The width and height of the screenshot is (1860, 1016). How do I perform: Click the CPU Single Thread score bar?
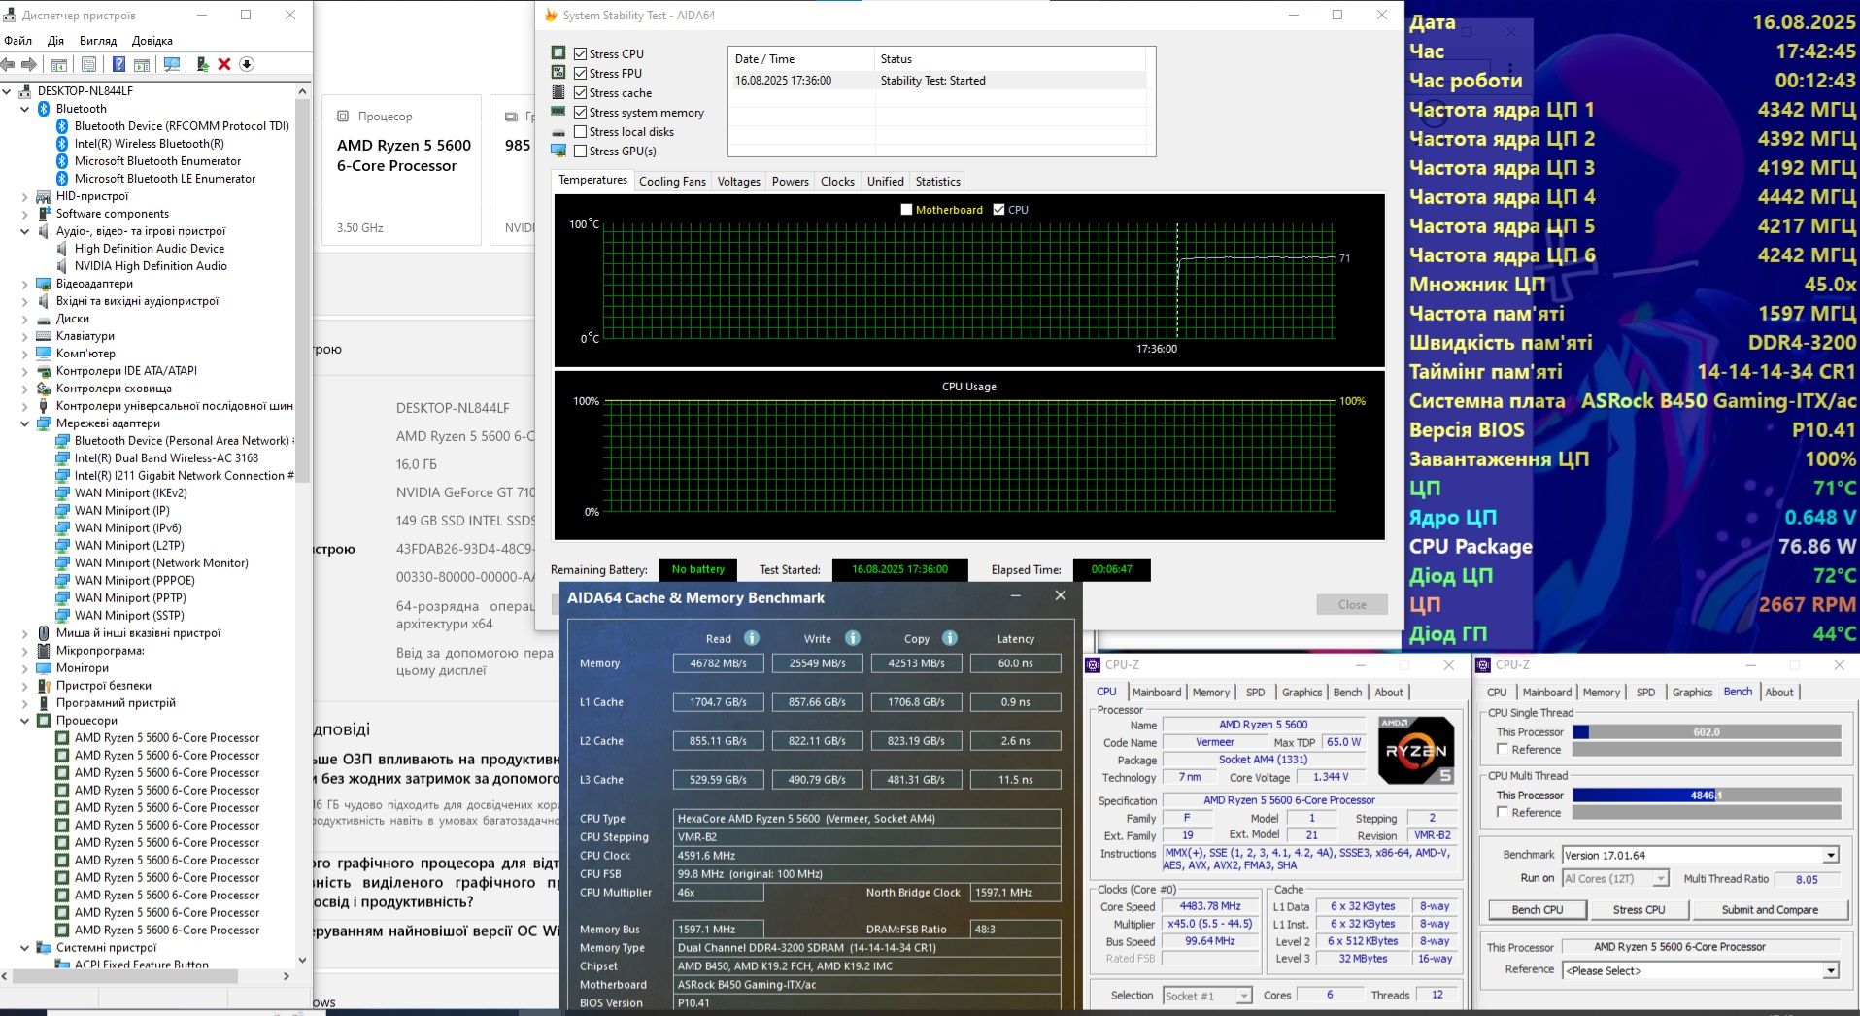pos(1707,731)
